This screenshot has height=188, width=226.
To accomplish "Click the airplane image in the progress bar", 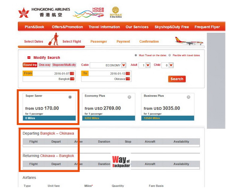I will pos(189,41).
